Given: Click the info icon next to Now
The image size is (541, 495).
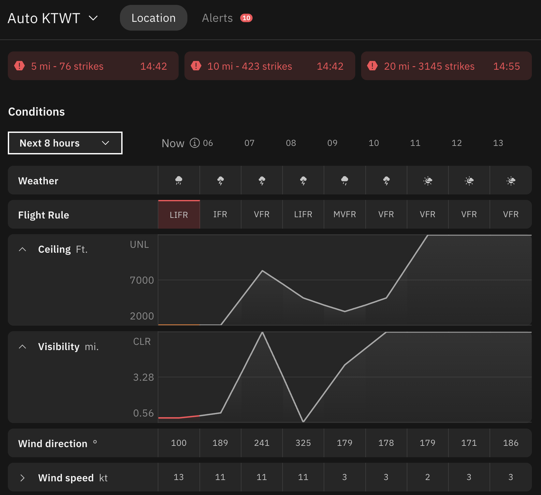Looking at the screenshot, I should click(195, 143).
